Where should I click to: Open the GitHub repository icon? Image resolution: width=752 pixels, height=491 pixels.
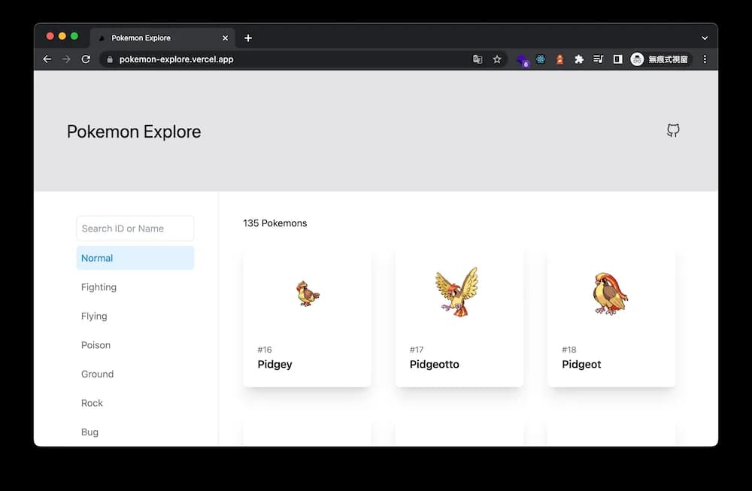click(673, 130)
